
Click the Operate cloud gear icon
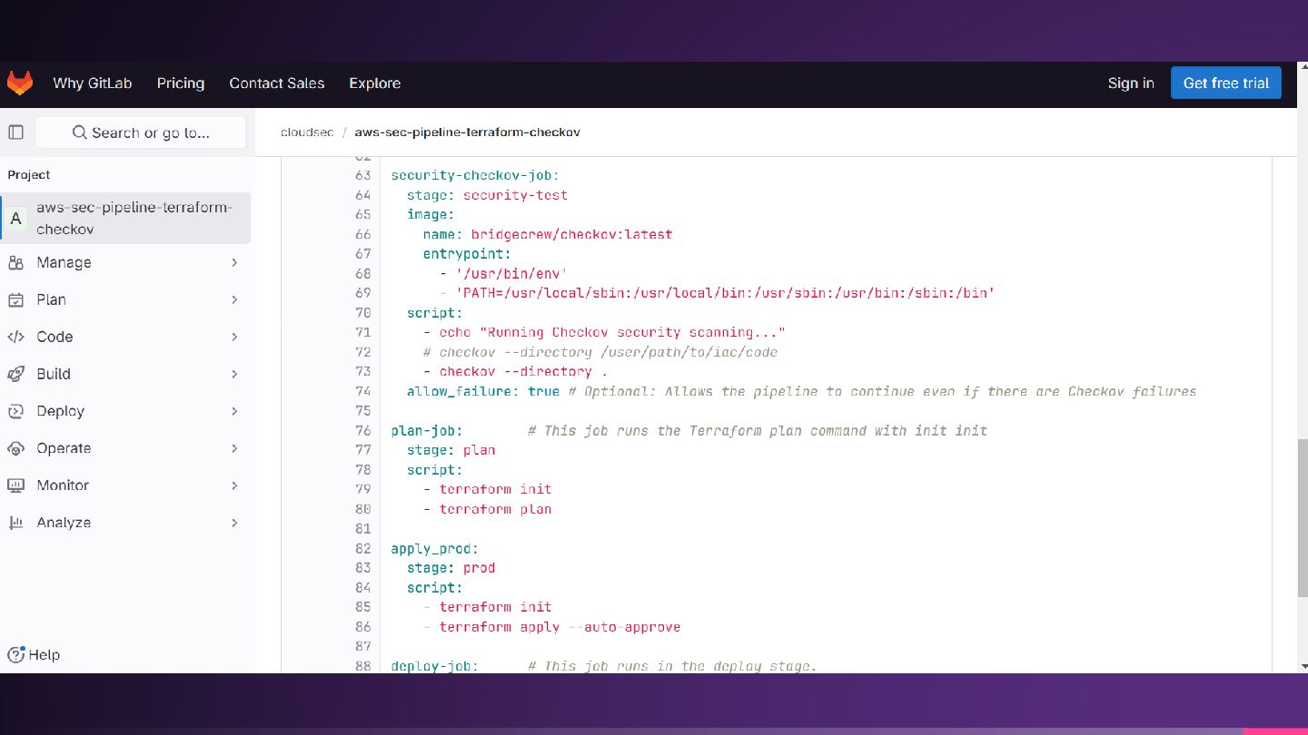[15, 448]
